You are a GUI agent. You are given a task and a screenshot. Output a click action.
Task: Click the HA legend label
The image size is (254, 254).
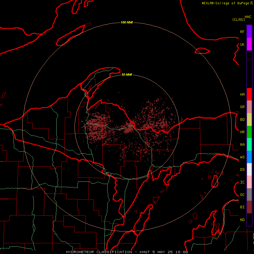pyautogui.click(x=242, y=94)
